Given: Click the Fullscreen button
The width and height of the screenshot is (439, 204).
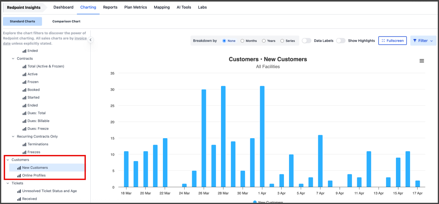Looking at the screenshot, I should (392, 41).
